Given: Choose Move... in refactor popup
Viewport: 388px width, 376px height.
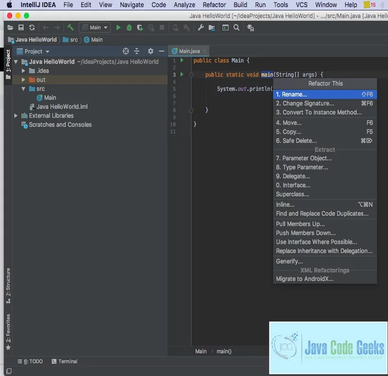Looking at the screenshot, I should (325, 122).
